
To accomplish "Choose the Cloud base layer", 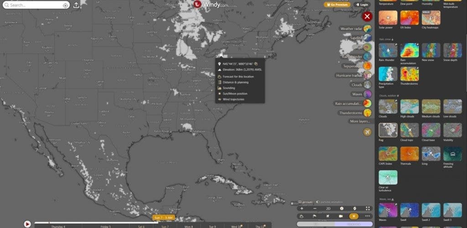I will [x=431, y=130].
